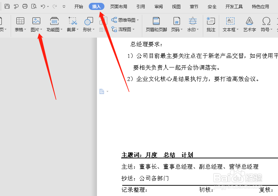Click the 文本框 text box icon
Screen dimensions: 278x196
coord(230,21)
